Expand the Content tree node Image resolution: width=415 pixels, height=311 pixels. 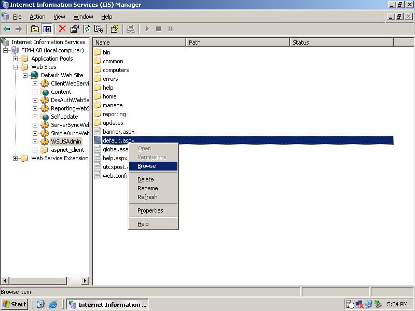35,92
